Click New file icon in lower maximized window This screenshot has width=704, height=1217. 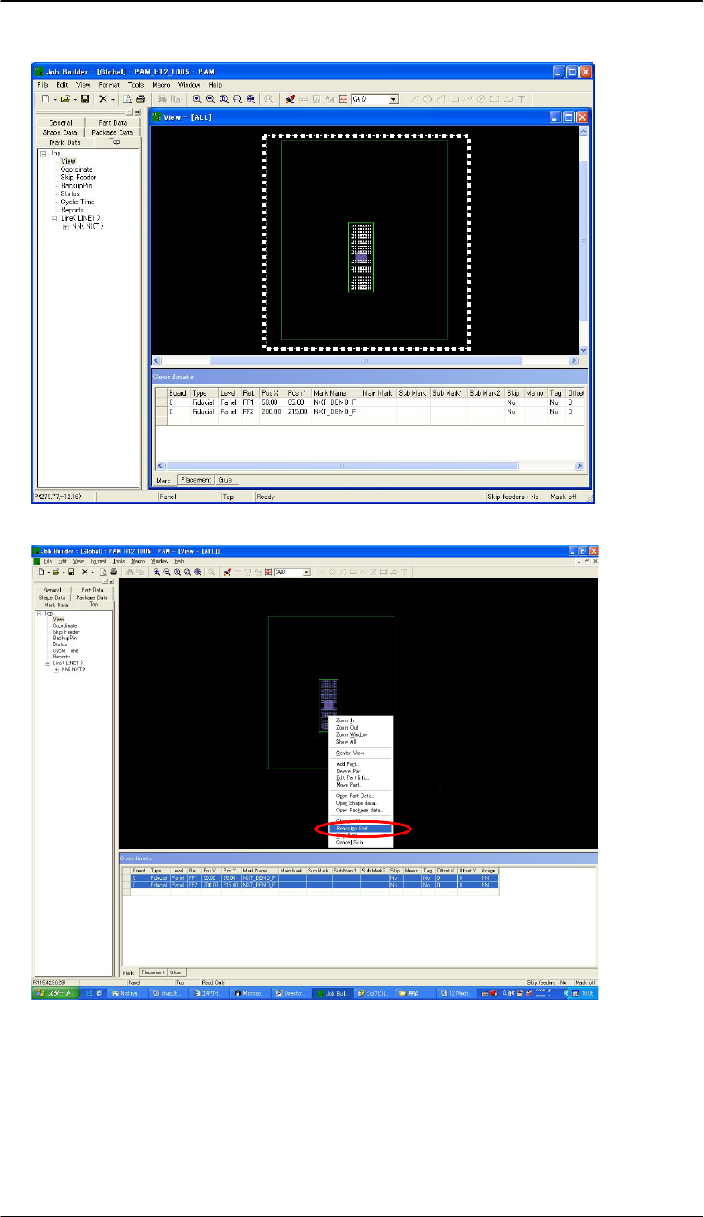pos(42,572)
